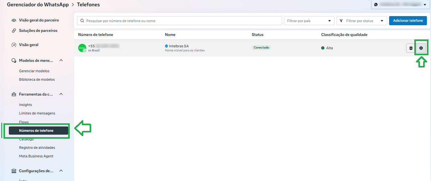Click the phone number search field
This screenshot has width=431, height=181.
click(180, 21)
